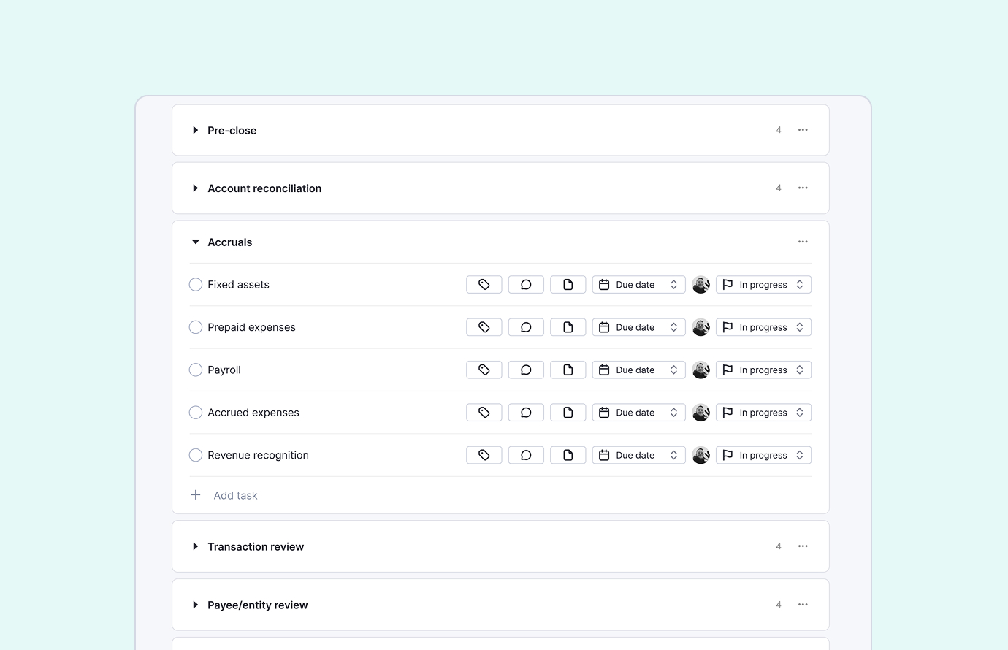Open the Accruals section three-dot menu
The width and height of the screenshot is (1008, 650).
coord(803,242)
